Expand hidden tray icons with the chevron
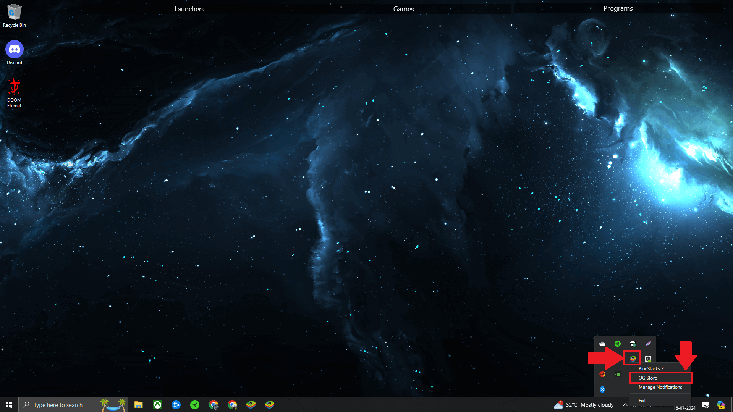This screenshot has height=412, width=733. click(x=625, y=405)
